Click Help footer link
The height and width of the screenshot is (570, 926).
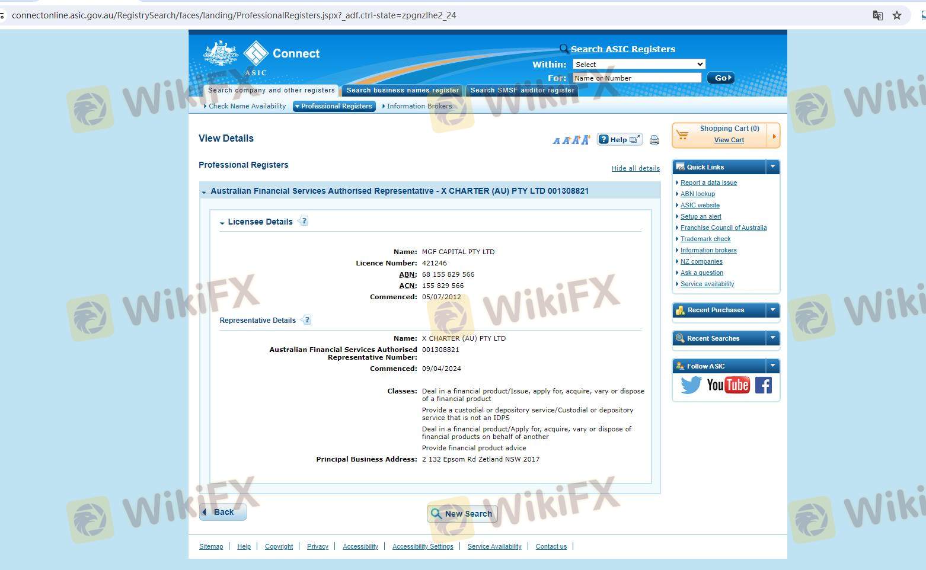[x=244, y=546]
